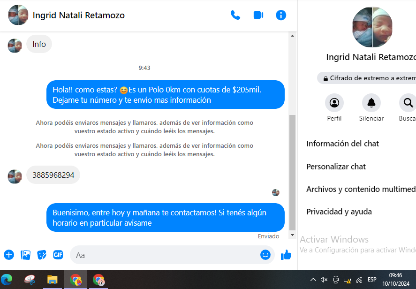Toggle the conversation info panel icon
416x289 pixels.
click(x=281, y=15)
